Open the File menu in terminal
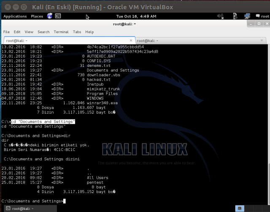Image resolution: width=270 pixels, height=212 pixels. pos(6,32)
